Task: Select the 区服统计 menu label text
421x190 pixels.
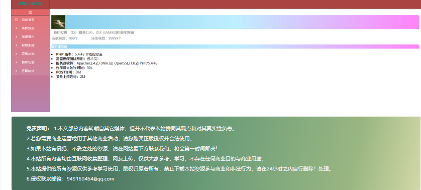Action: pos(28,71)
